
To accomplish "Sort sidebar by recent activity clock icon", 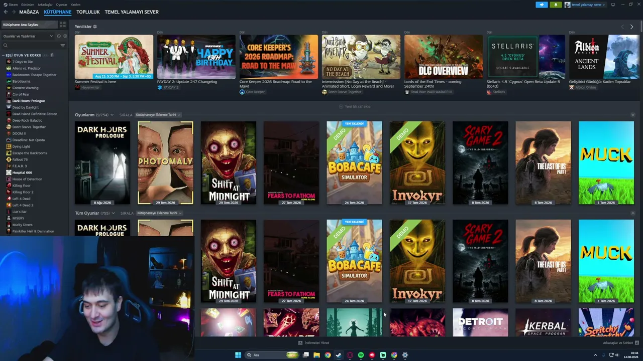I will pyautogui.click(x=59, y=36).
